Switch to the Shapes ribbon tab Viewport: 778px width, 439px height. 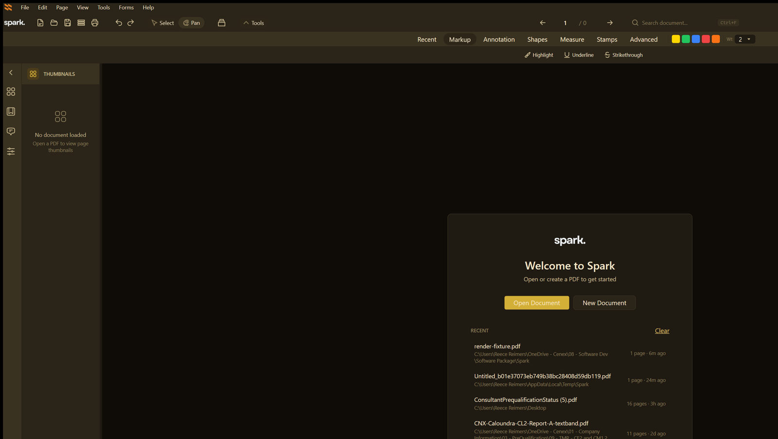click(537, 39)
